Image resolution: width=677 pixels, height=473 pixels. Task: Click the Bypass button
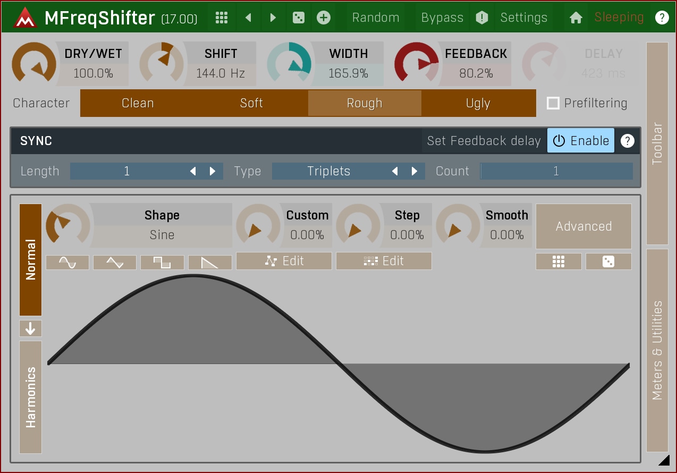pyautogui.click(x=442, y=18)
